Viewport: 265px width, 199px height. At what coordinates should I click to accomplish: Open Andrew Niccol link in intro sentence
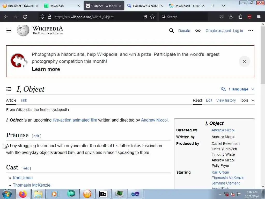coord(154,120)
